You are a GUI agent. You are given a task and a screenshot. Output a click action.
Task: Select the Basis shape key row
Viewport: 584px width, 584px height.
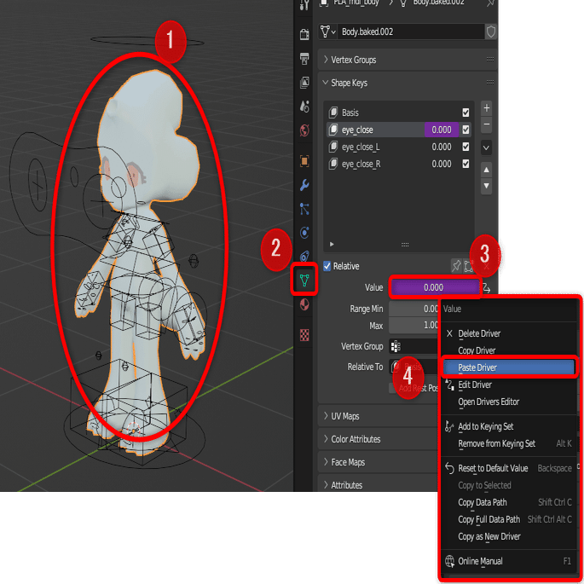(398, 113)
